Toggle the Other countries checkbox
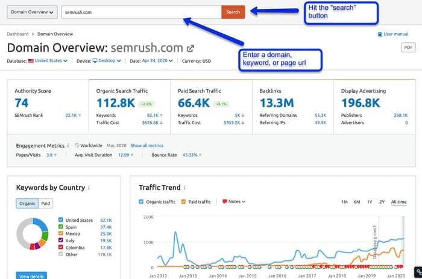The width and height of the screenshot is (422, 279). coord(60,254)
